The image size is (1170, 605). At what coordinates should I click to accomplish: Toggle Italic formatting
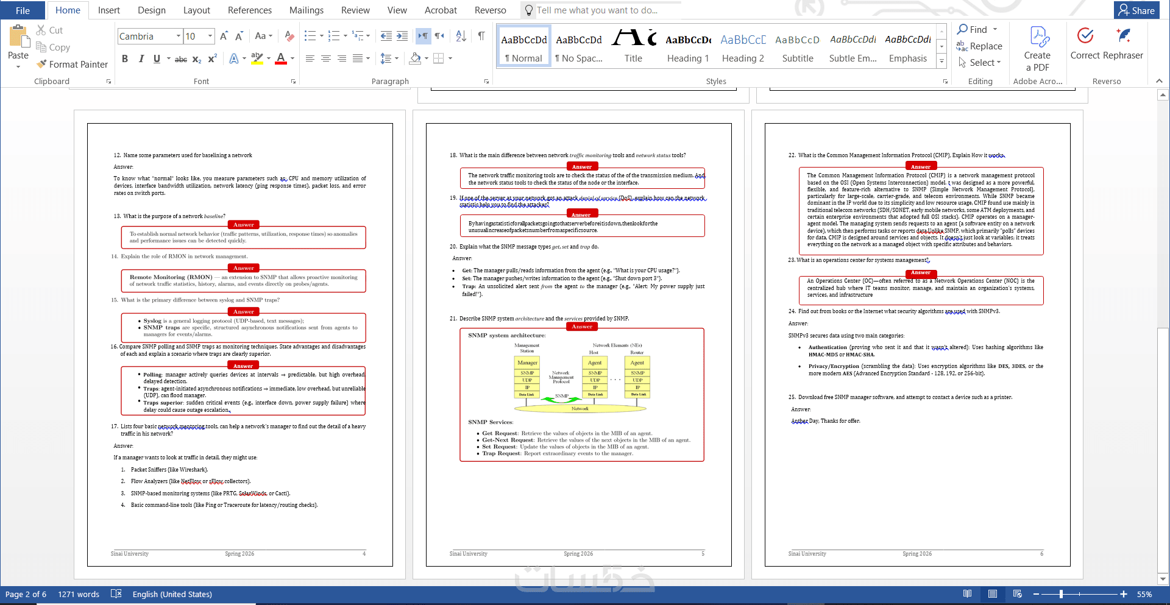point(141,59)
